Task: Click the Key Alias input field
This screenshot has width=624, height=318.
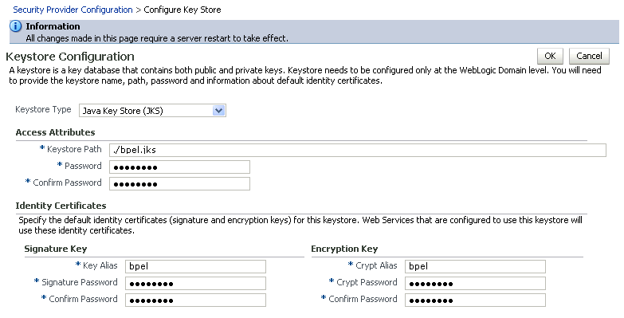Action: coord(195,266)
